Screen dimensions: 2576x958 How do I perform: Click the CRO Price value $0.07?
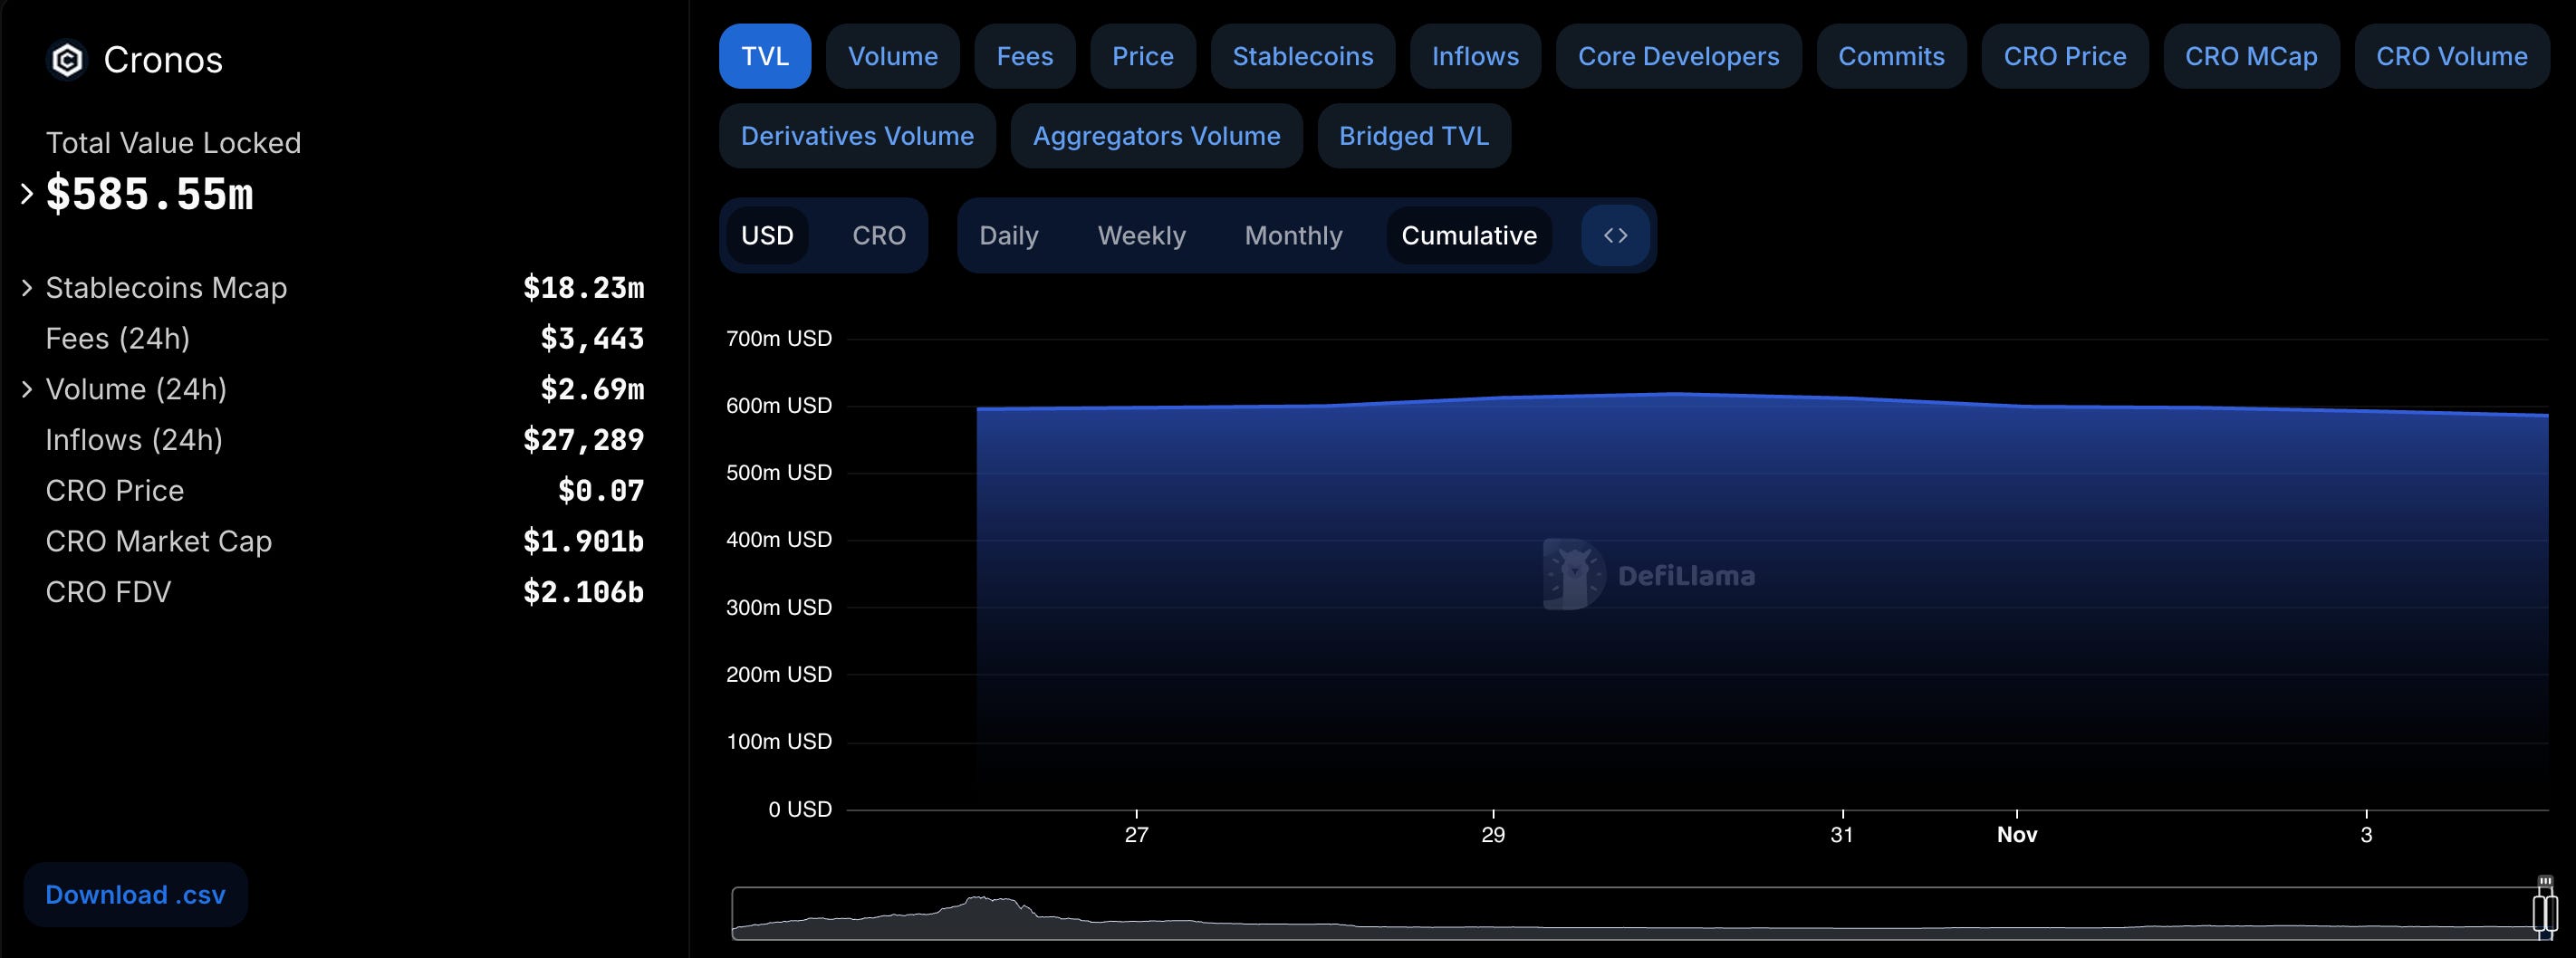601,491
